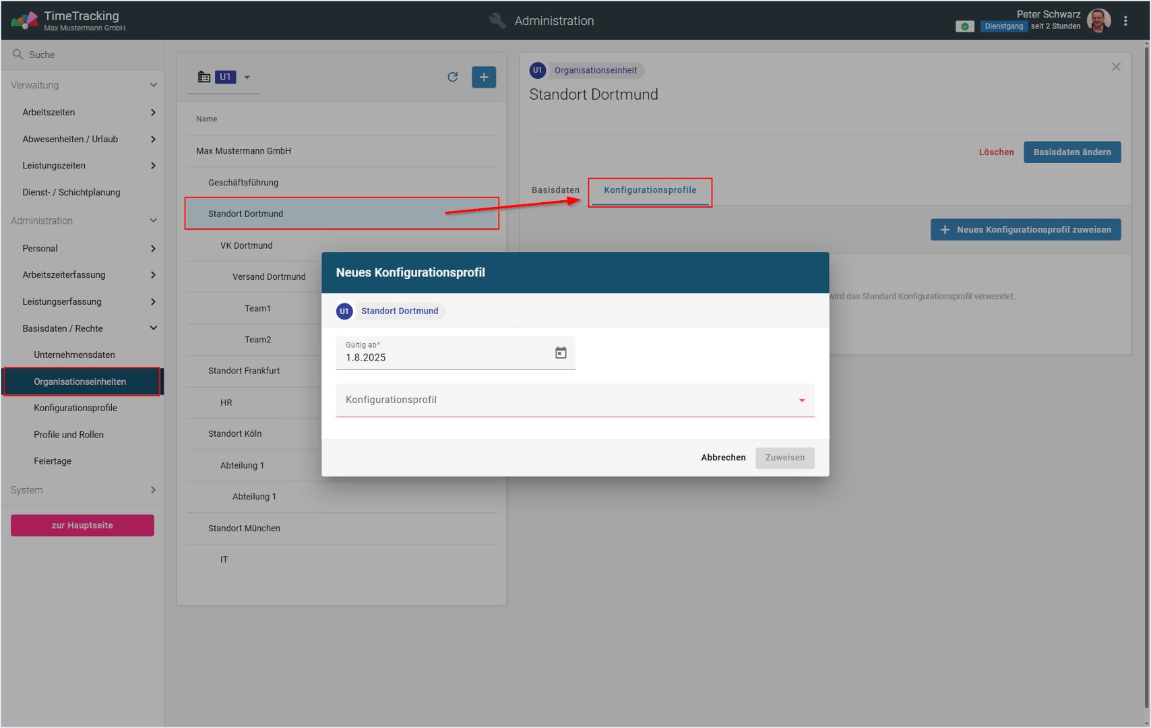Click the green status indicator icon
The image size is (1151, 728).
click(965, 26)
